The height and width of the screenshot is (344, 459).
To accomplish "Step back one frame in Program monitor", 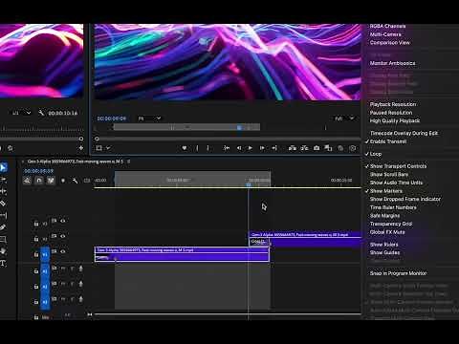I will coord(238,148).
